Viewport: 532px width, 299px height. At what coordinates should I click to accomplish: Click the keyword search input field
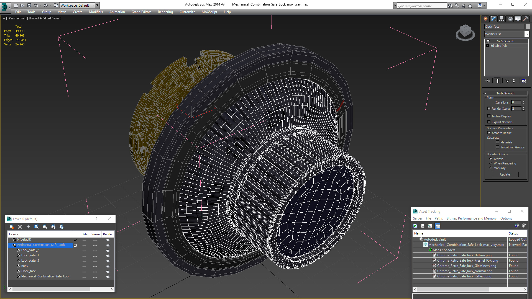click(x=421, y=6)
